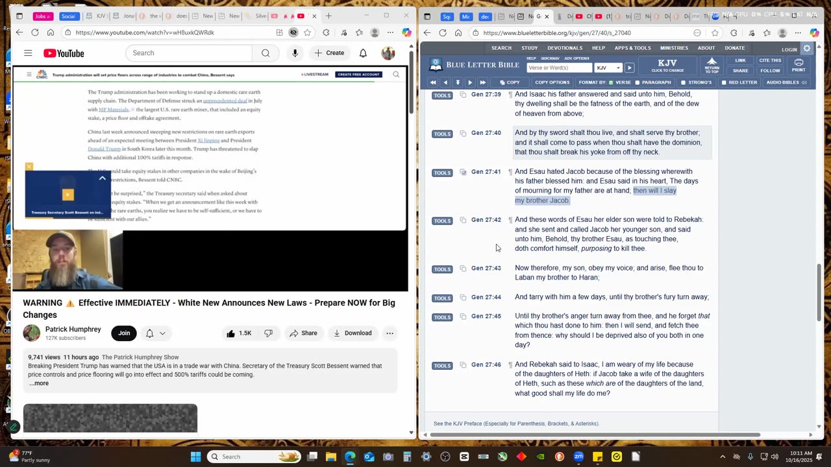831x467 pixels.
Task: Click Patrick Humphrey channel avatar
Action: pyautogui.click(x=32, y=333)
